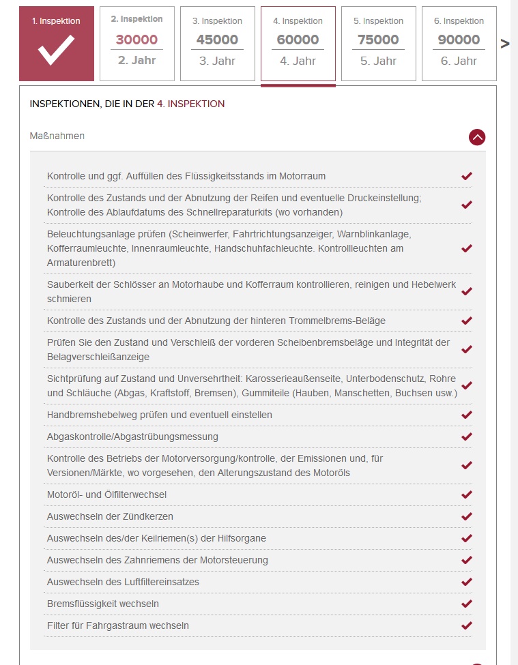Click checkmark for Auswechseln des Zahnriemens row
This screenshot has width=518, height=665.
(x=467, y=560)
